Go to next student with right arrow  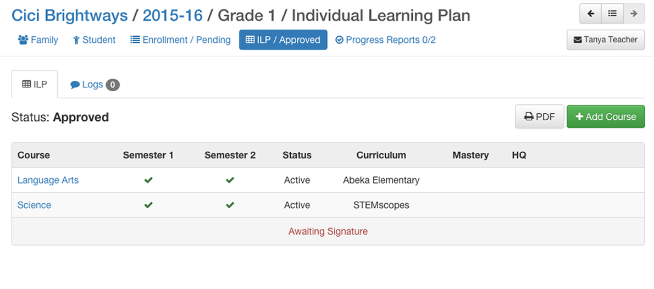634,13
